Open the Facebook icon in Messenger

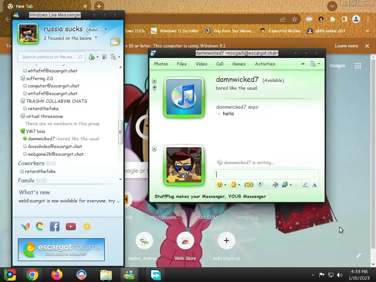[x=55, y=227]
